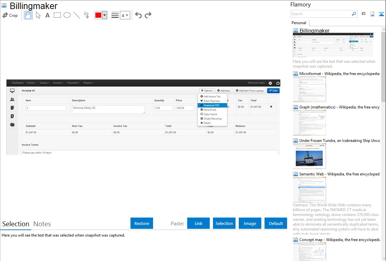Click the Restore button

142,223
